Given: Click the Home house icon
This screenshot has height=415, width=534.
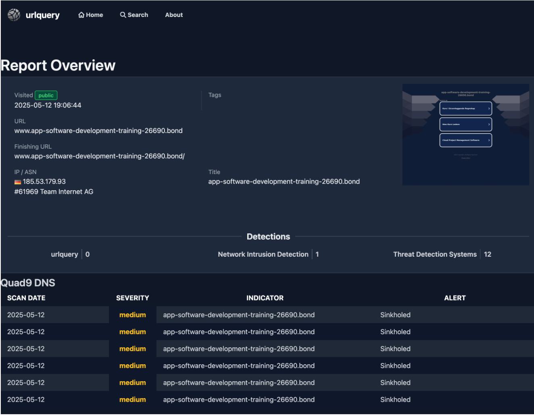Looking at the screenshot, I should [81, 15].
